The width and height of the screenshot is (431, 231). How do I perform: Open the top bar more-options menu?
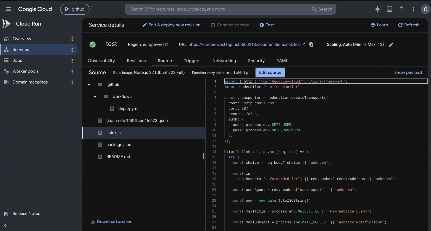(x=413, y=9)
